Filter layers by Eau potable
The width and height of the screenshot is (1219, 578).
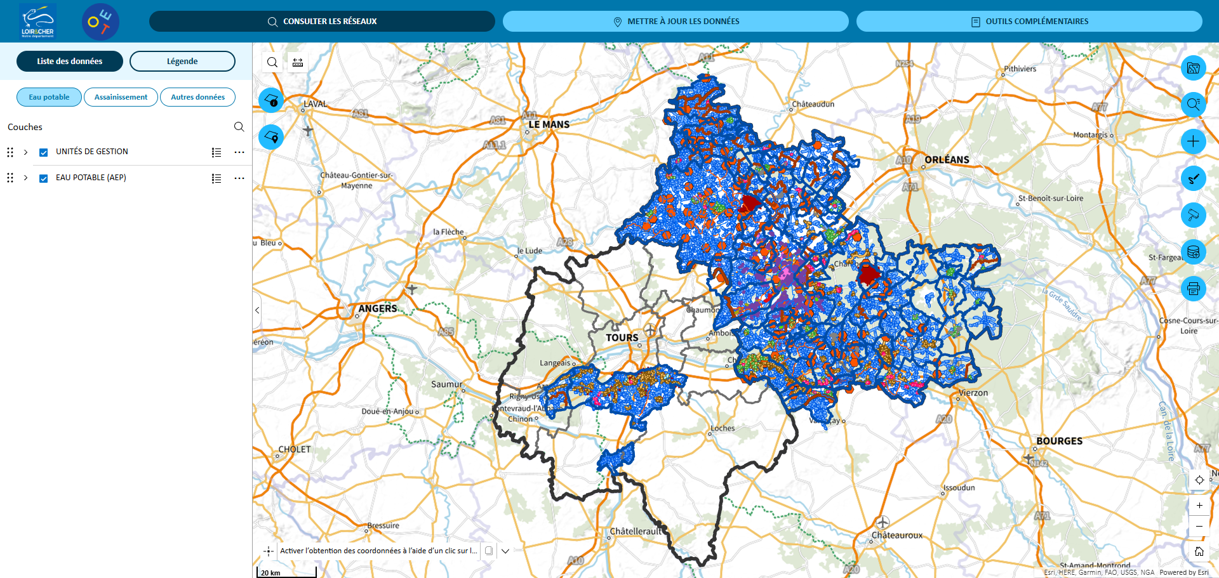pos(49,97)
